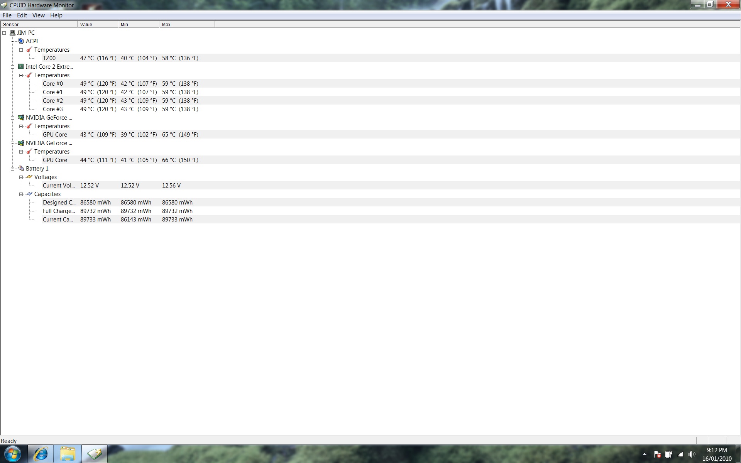Image resolution: width=741 pixels, height=463 pixels.
Task: Click the second NVIDIA graphics card icon
Action: point(21,143)
